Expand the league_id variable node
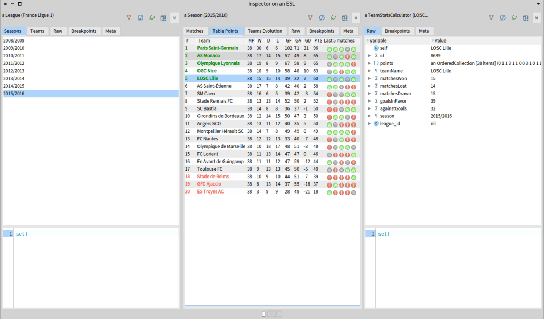The image size is (544, 319). [370, 123]
